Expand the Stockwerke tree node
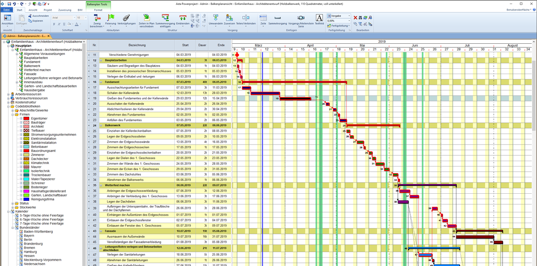This screenshot has height=266, width=537. point(13,207)
